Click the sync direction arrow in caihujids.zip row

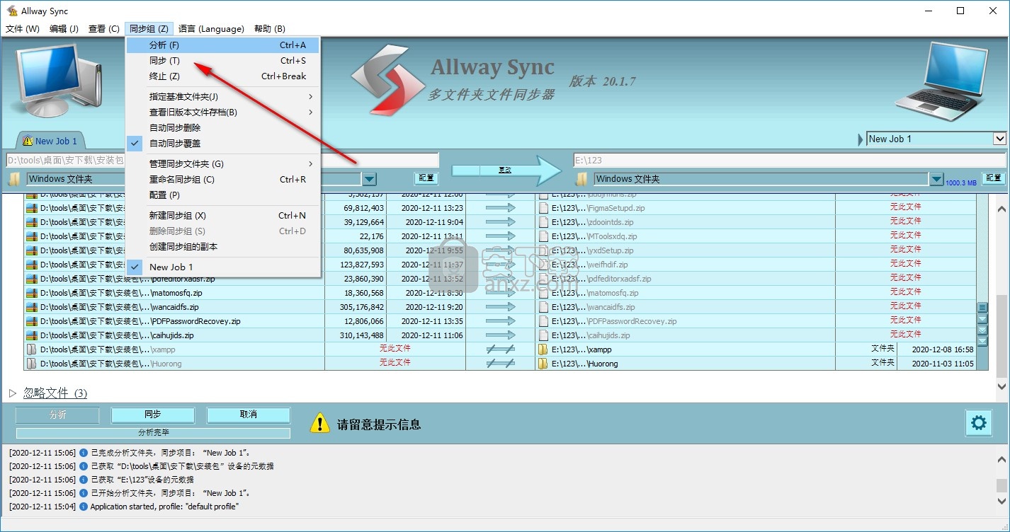(501, 335)
